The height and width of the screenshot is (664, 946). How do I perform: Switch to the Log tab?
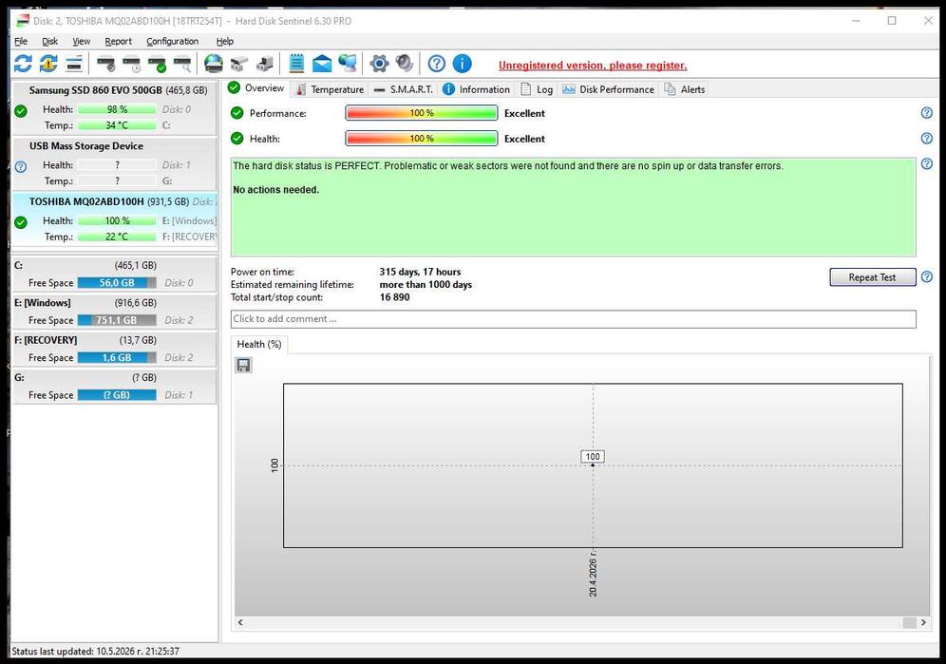[x=537, y=89]
